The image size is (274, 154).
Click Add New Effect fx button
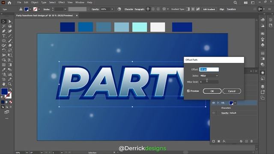[x=224, y=141]
